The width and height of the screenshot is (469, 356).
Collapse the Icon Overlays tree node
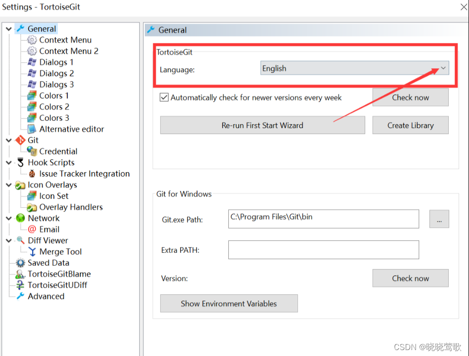(9, 185)
